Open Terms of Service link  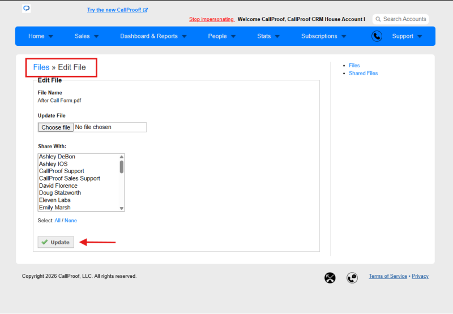(388, 276)
